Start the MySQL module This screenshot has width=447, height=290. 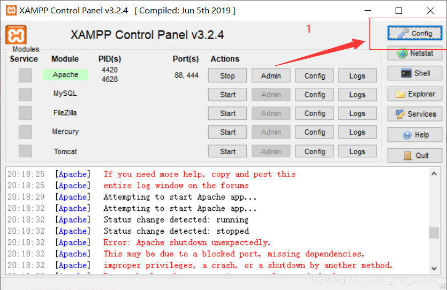(228, 95)
